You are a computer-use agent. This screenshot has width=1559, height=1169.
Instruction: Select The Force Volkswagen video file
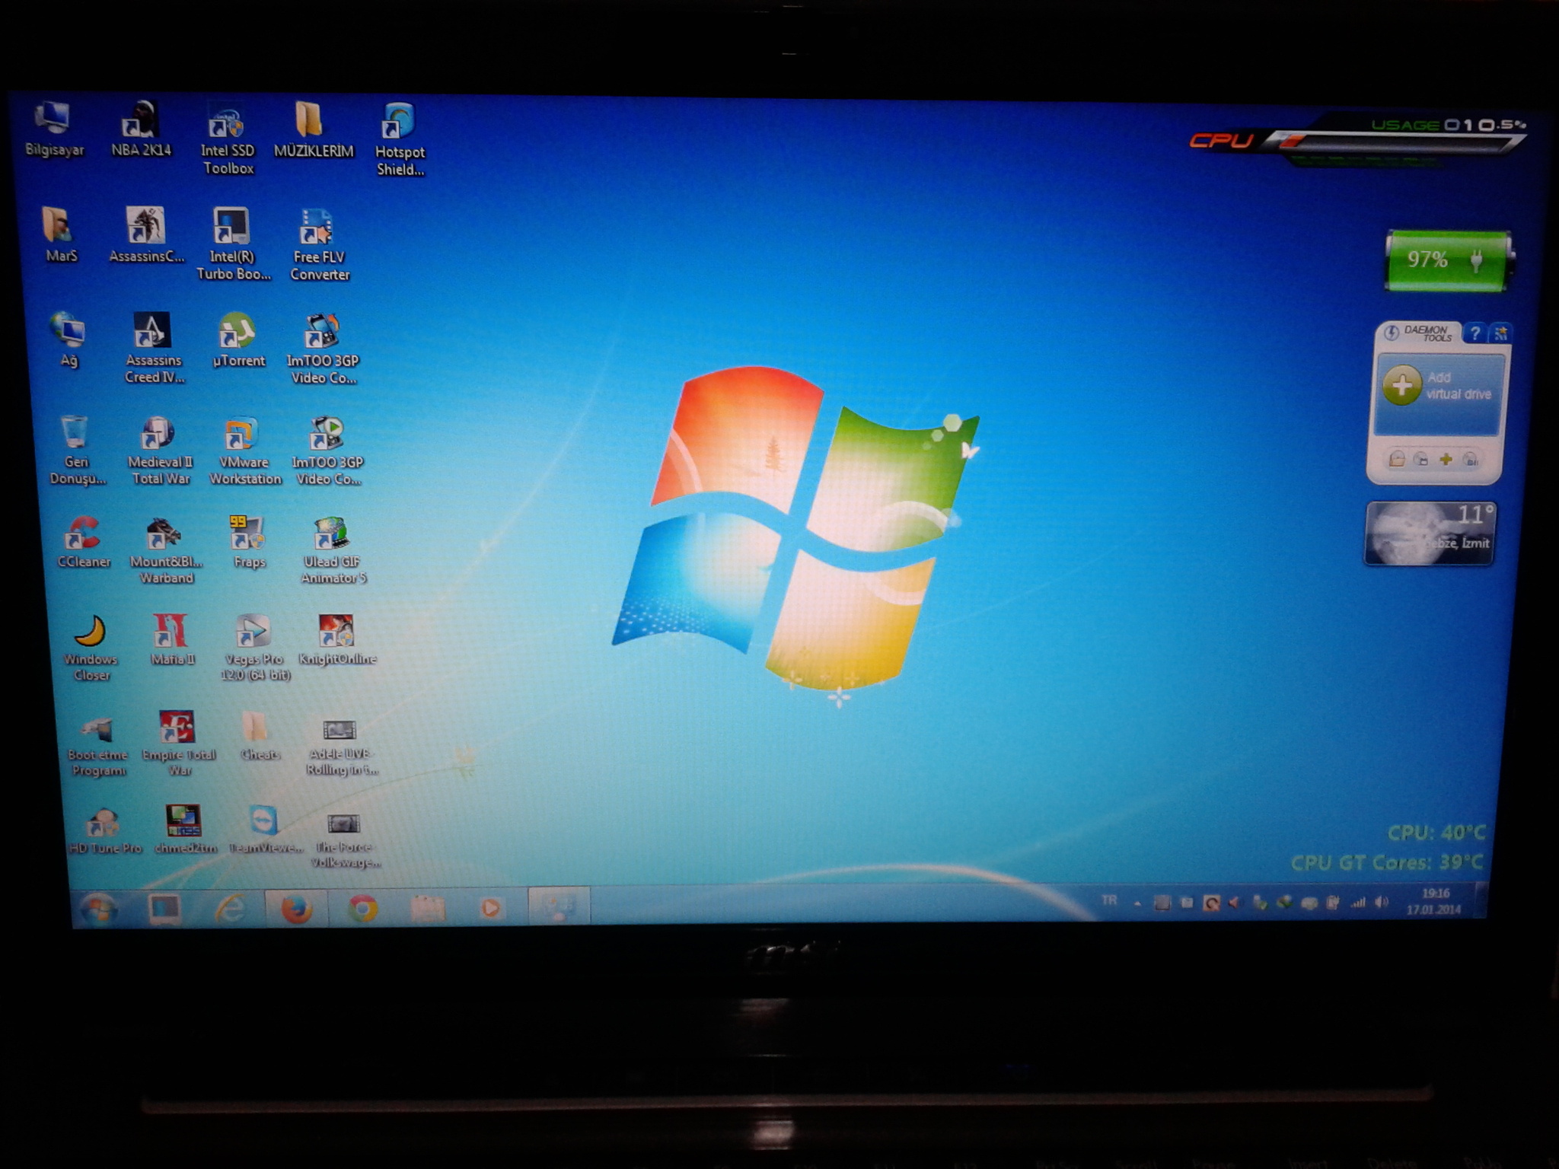(344, 840)
